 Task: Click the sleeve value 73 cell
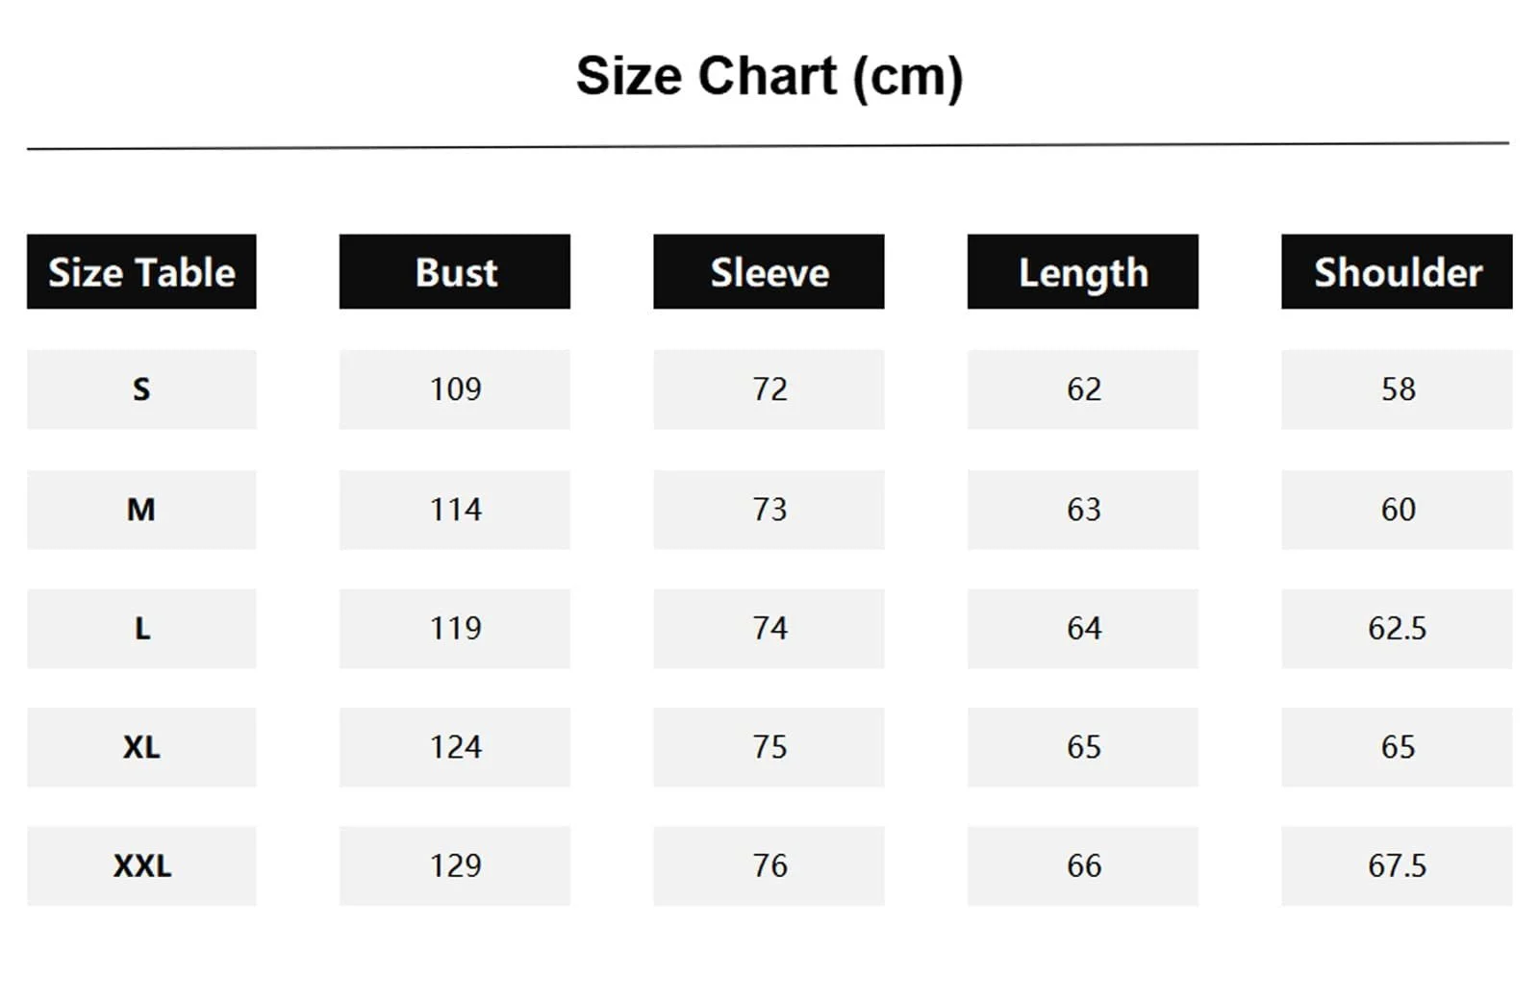click(x=769, y=510)
